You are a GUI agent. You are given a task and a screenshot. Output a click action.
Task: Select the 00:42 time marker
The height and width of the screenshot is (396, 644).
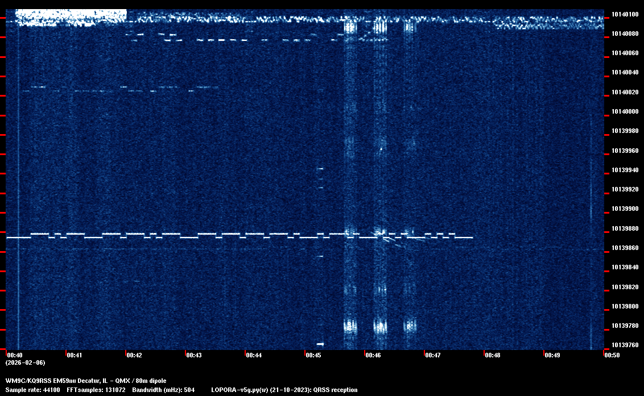134,355
